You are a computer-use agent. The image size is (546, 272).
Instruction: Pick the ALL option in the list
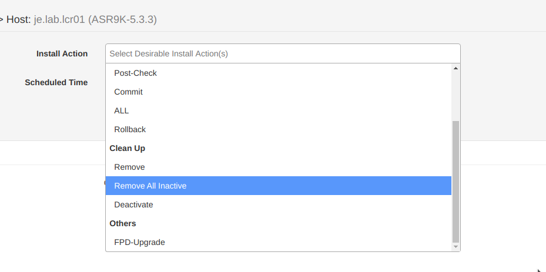coord(122,110)
